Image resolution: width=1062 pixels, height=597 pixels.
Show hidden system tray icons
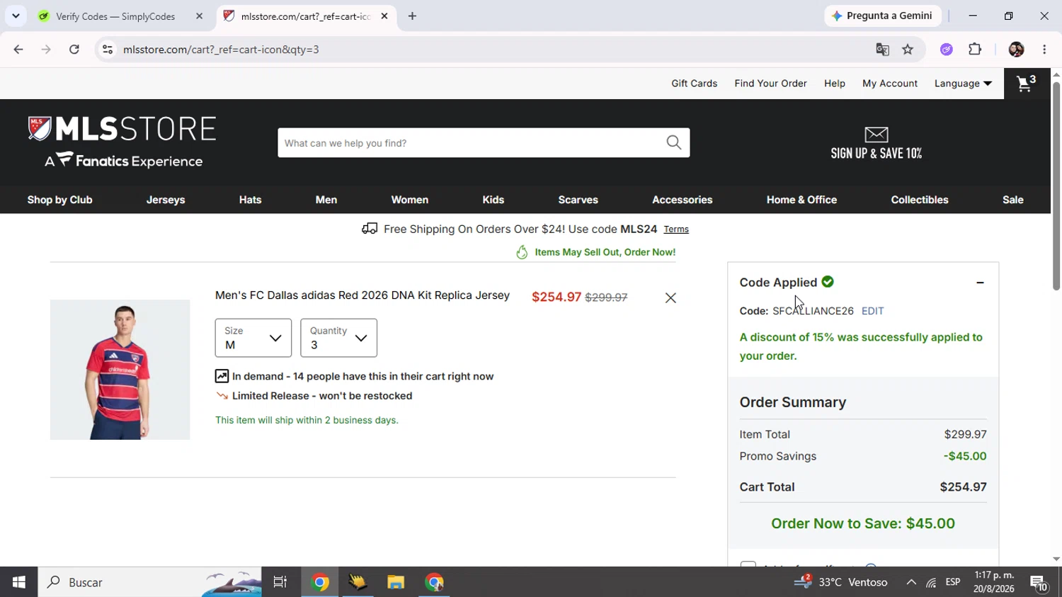pos(911,583)
